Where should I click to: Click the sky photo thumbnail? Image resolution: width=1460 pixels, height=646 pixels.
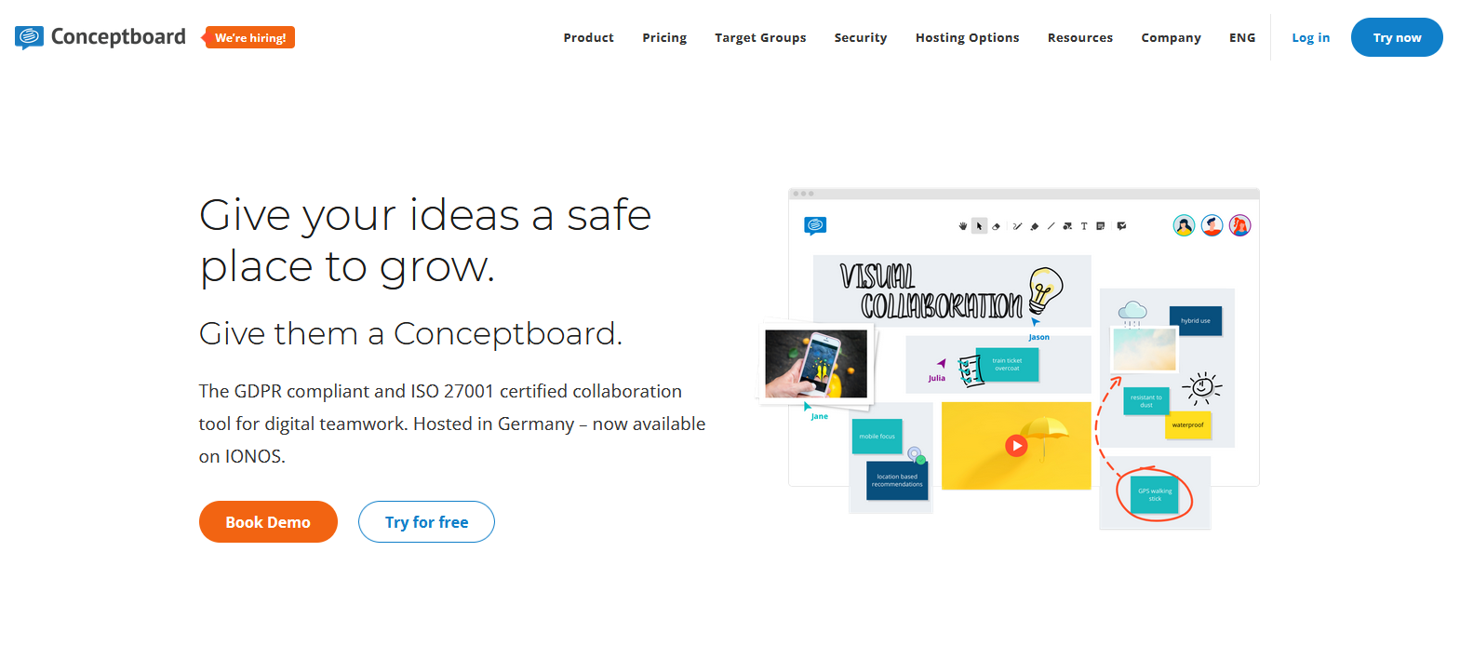(1144, 349)
